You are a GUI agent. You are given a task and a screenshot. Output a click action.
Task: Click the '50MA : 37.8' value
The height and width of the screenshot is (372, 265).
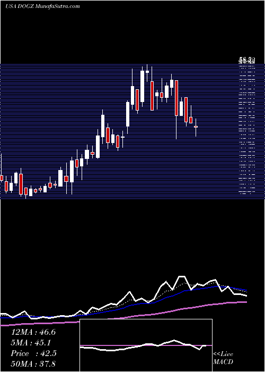tap(33, 363)
